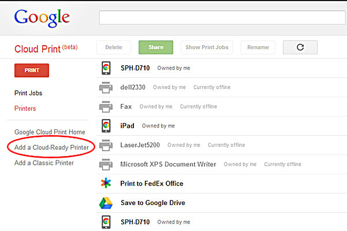This screenshot has width=347, height=231.
Task: Select Microsoft XPS Document Writer name
Action: pyautogui.click(x=168, y=164)
